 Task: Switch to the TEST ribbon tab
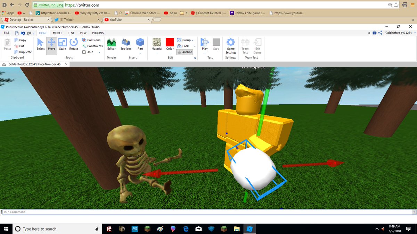click(x=71, y=33)
